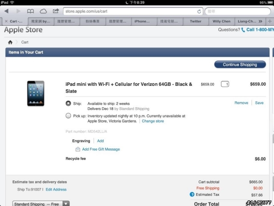Switch to the Twitter tab
Image resolution: width=274 pixels, height=206 pixels.
(196, 21)
